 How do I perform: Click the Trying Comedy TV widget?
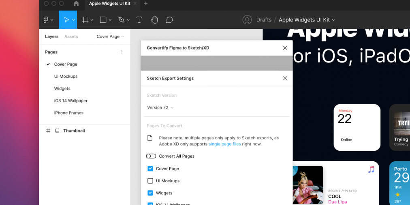(399, 127)
